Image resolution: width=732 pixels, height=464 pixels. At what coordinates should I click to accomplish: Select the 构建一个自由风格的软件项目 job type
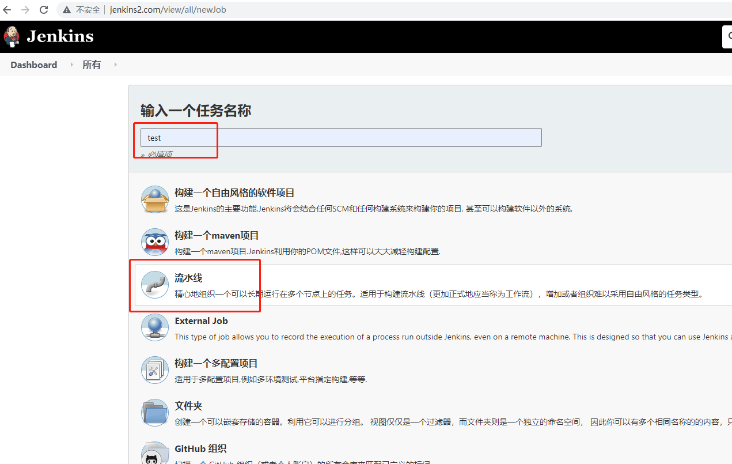[234, 193]
